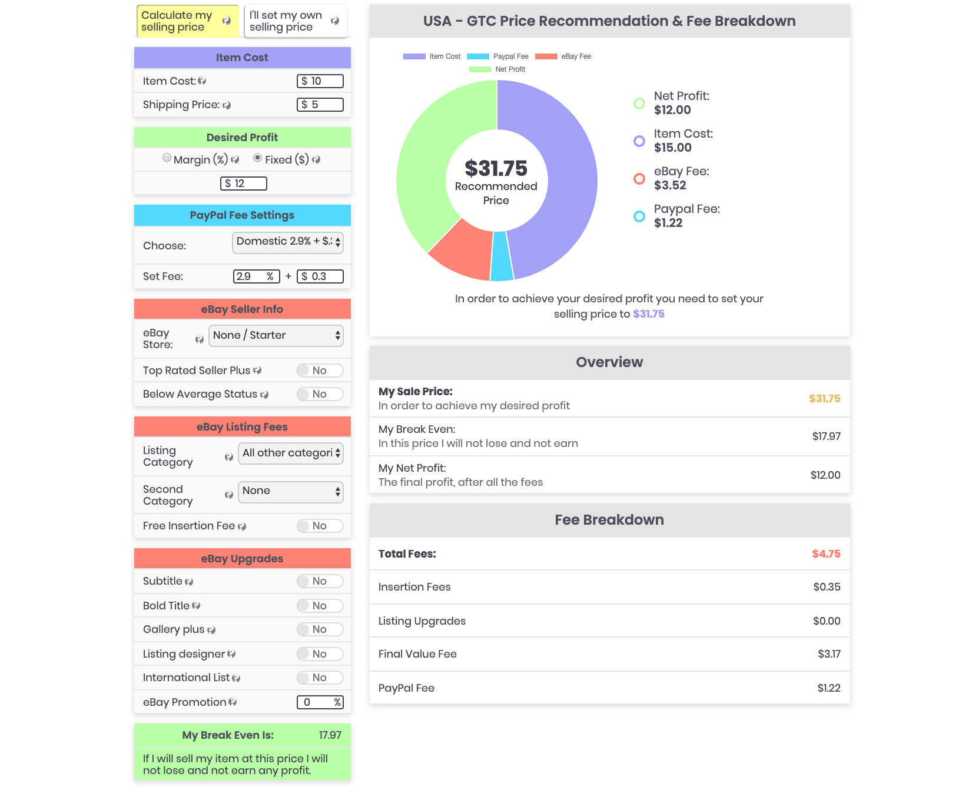Click the $31.75 selling price link

[x=648, y=314]
